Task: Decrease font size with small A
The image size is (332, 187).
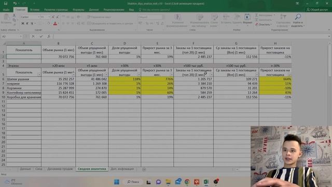Action: click(x=57, y=17)
